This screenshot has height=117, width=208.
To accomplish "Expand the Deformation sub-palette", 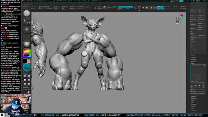I will pos(194,104).
